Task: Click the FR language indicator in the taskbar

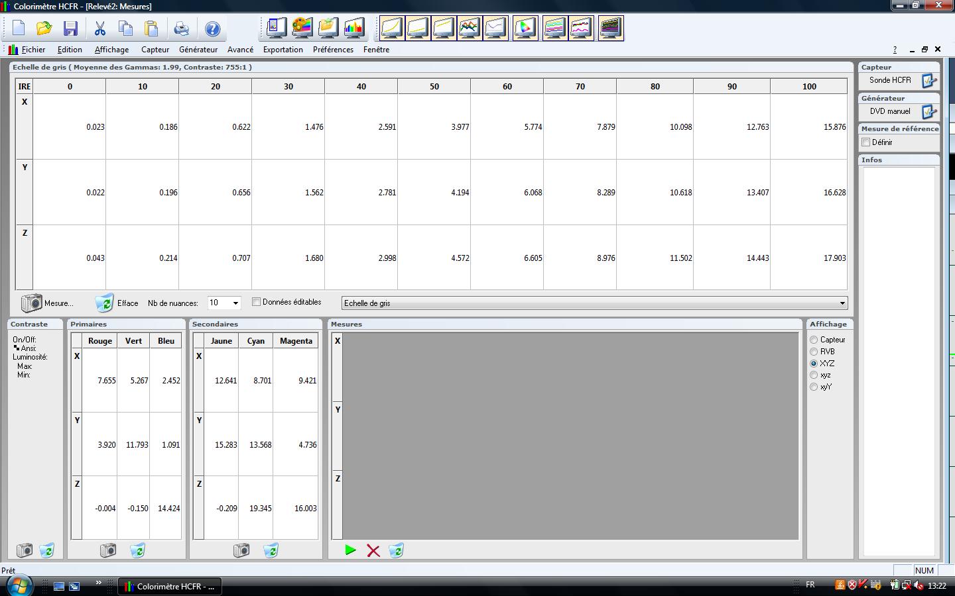Action: [810, 585]
